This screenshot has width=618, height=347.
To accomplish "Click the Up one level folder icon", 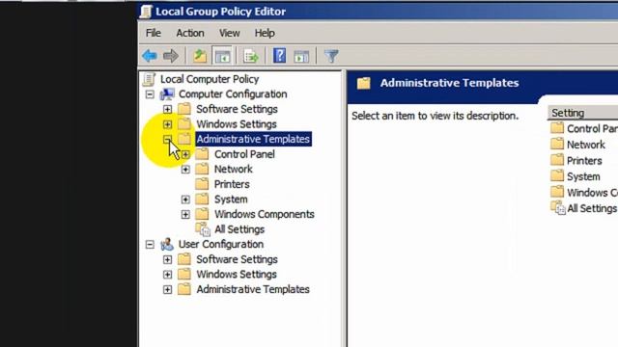I will [200, 56].
